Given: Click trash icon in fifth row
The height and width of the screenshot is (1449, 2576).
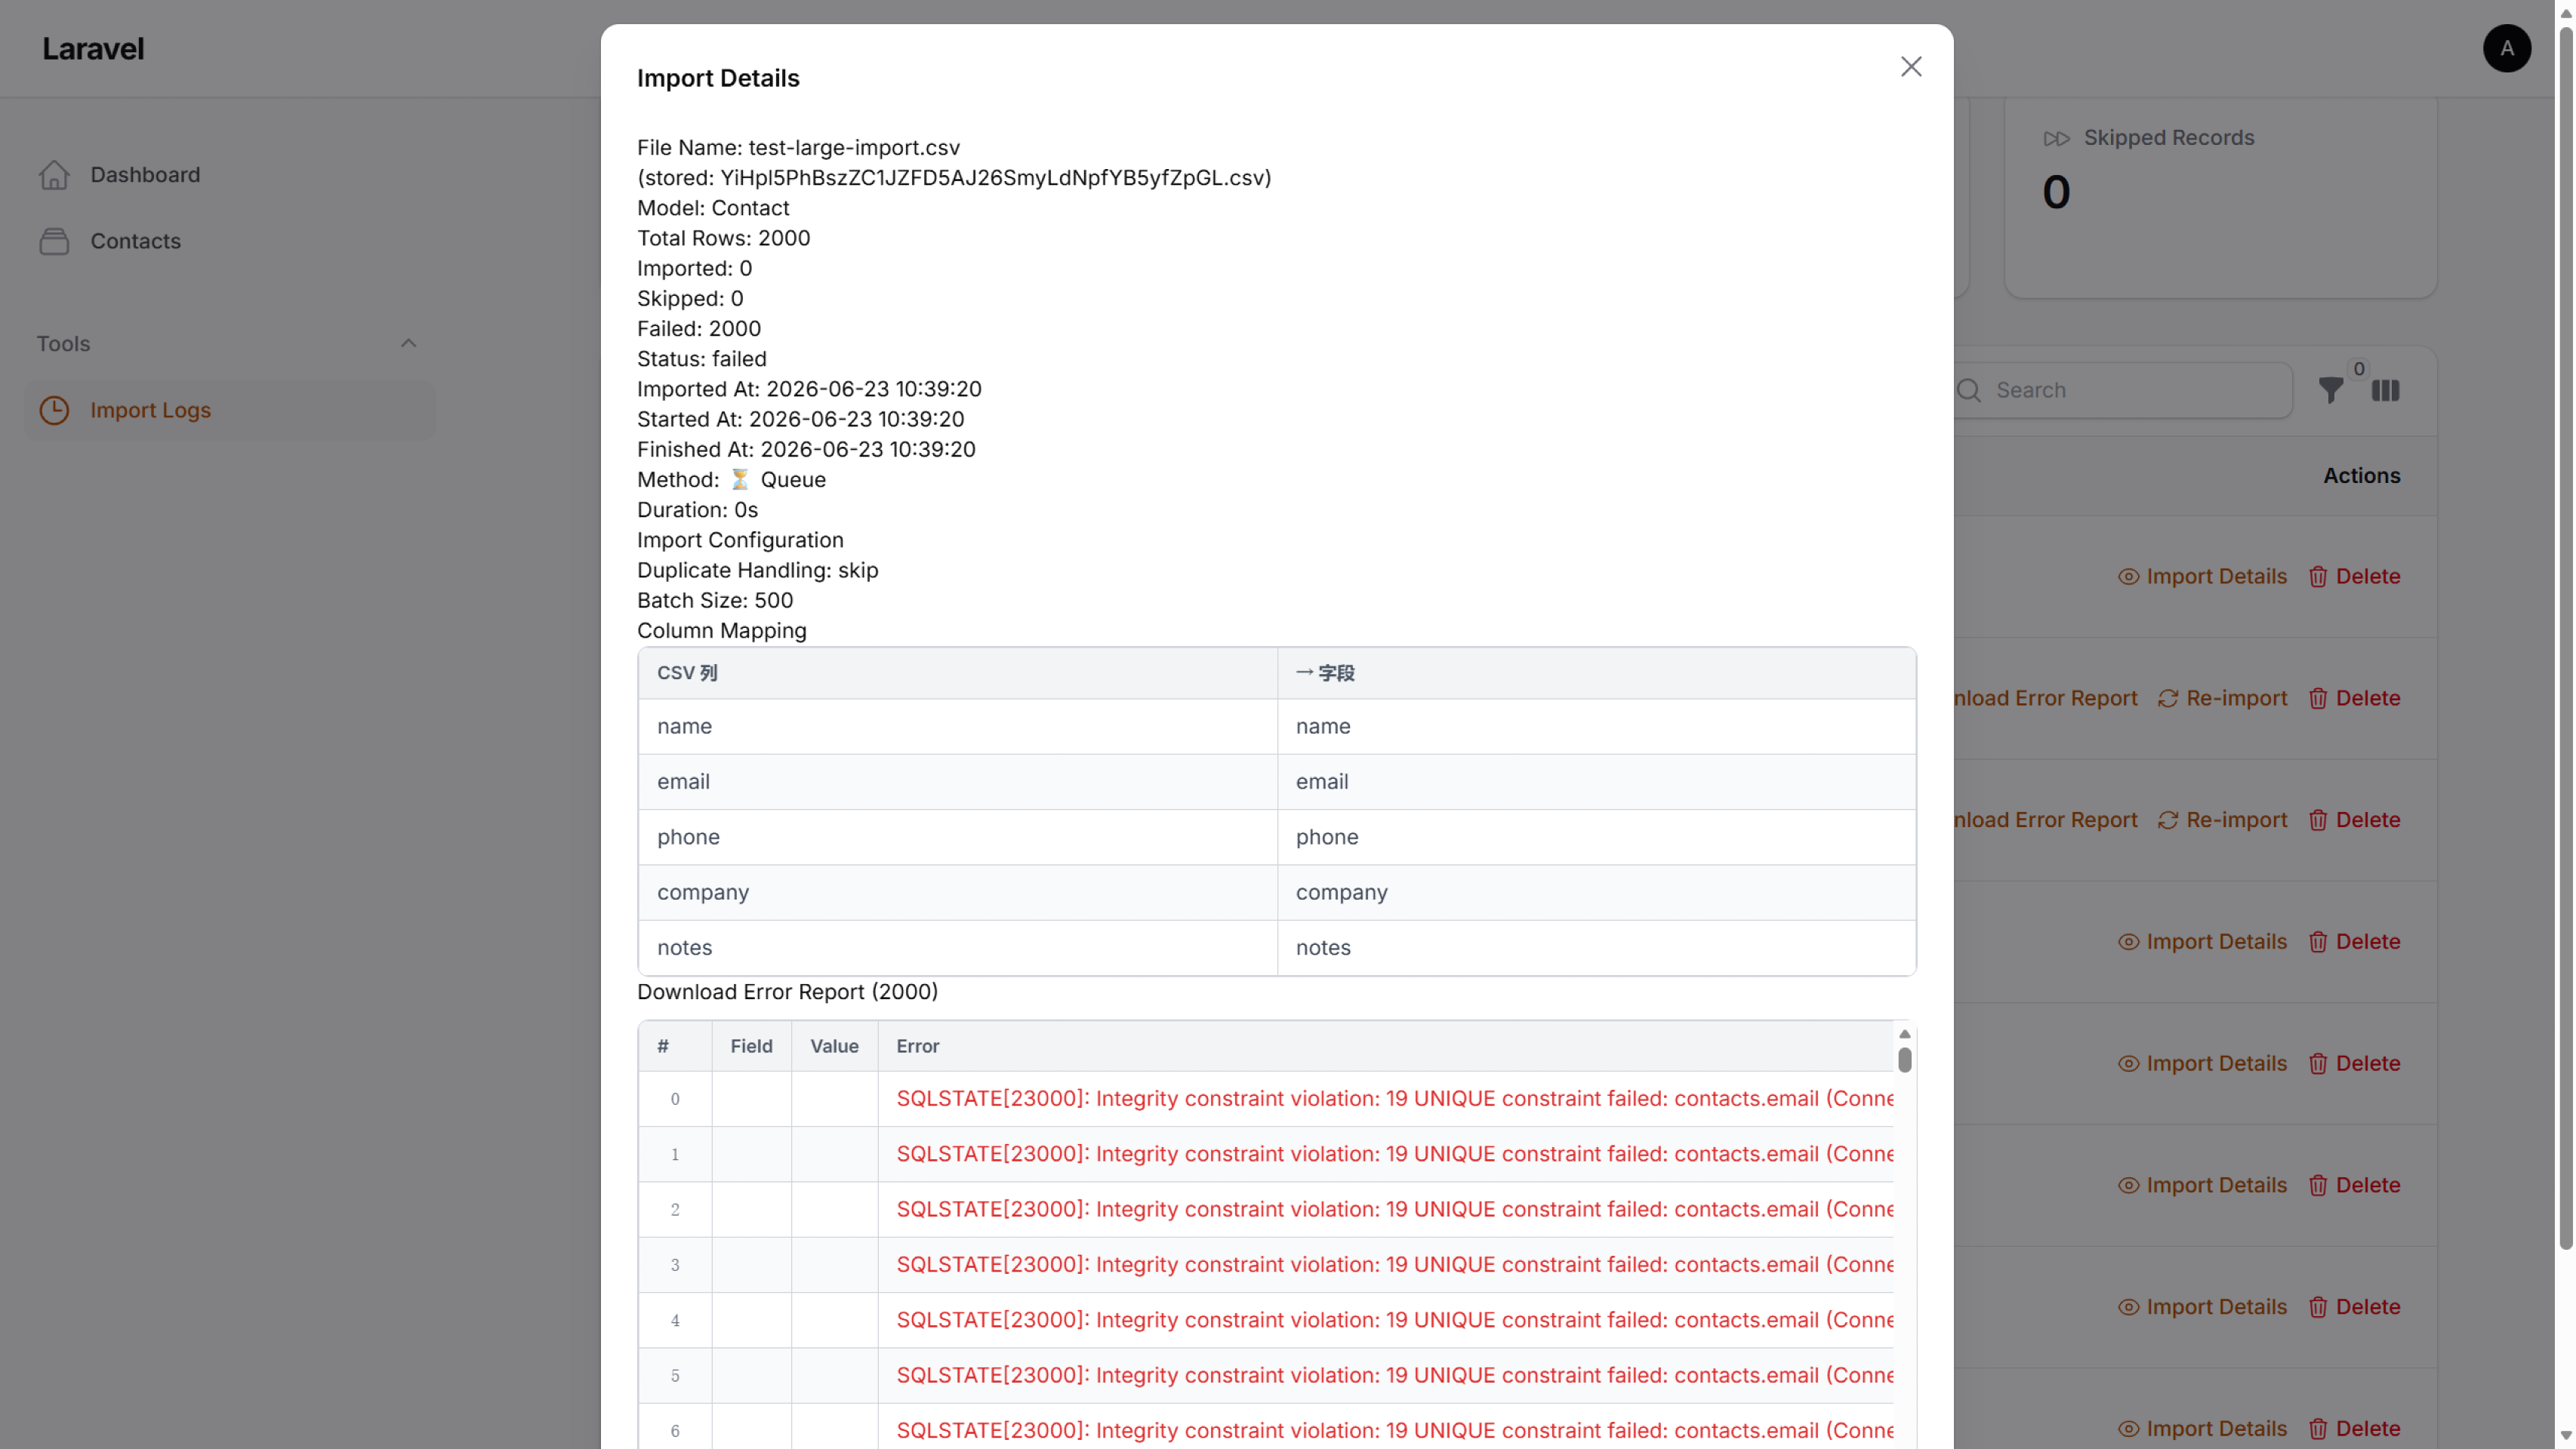Looking at the screenshot, I should click(x=2318, y=1064).
